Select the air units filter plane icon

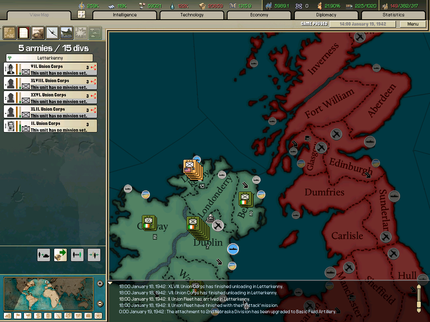[x=52, y=32]
